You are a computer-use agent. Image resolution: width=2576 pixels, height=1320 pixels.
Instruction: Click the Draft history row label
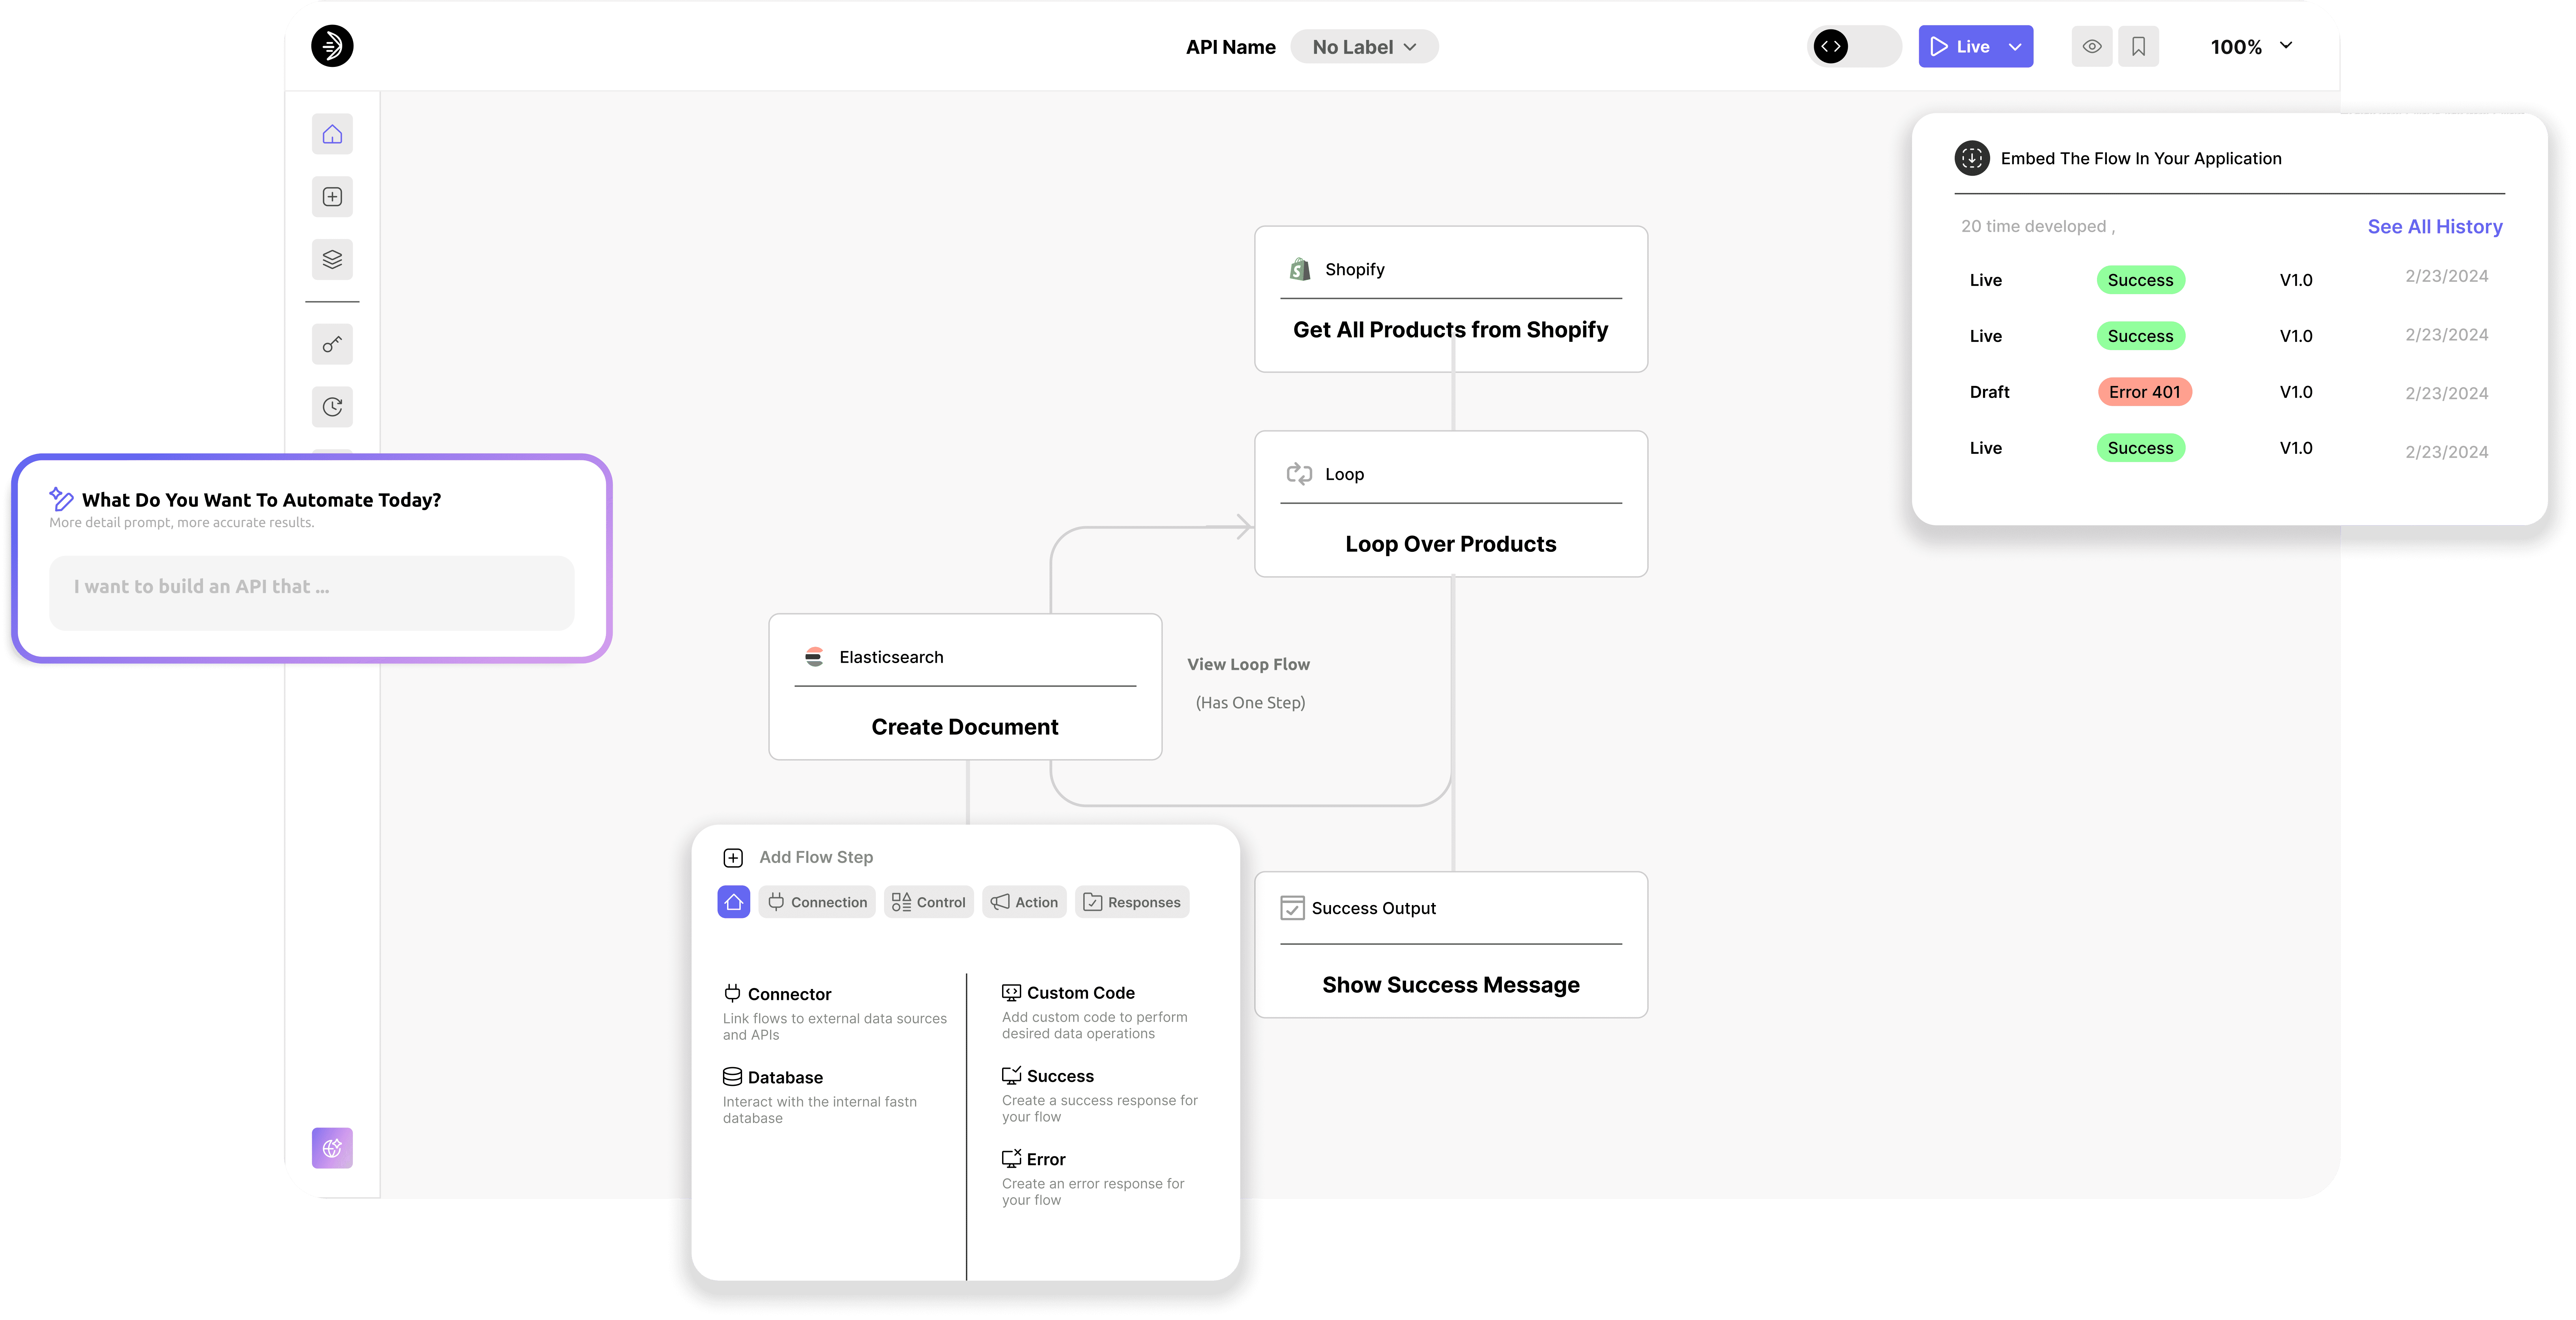[1989, 392]
